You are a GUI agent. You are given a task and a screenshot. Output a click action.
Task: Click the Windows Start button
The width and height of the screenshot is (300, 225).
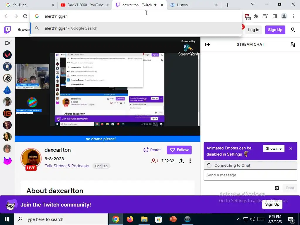tap(7, 219)
